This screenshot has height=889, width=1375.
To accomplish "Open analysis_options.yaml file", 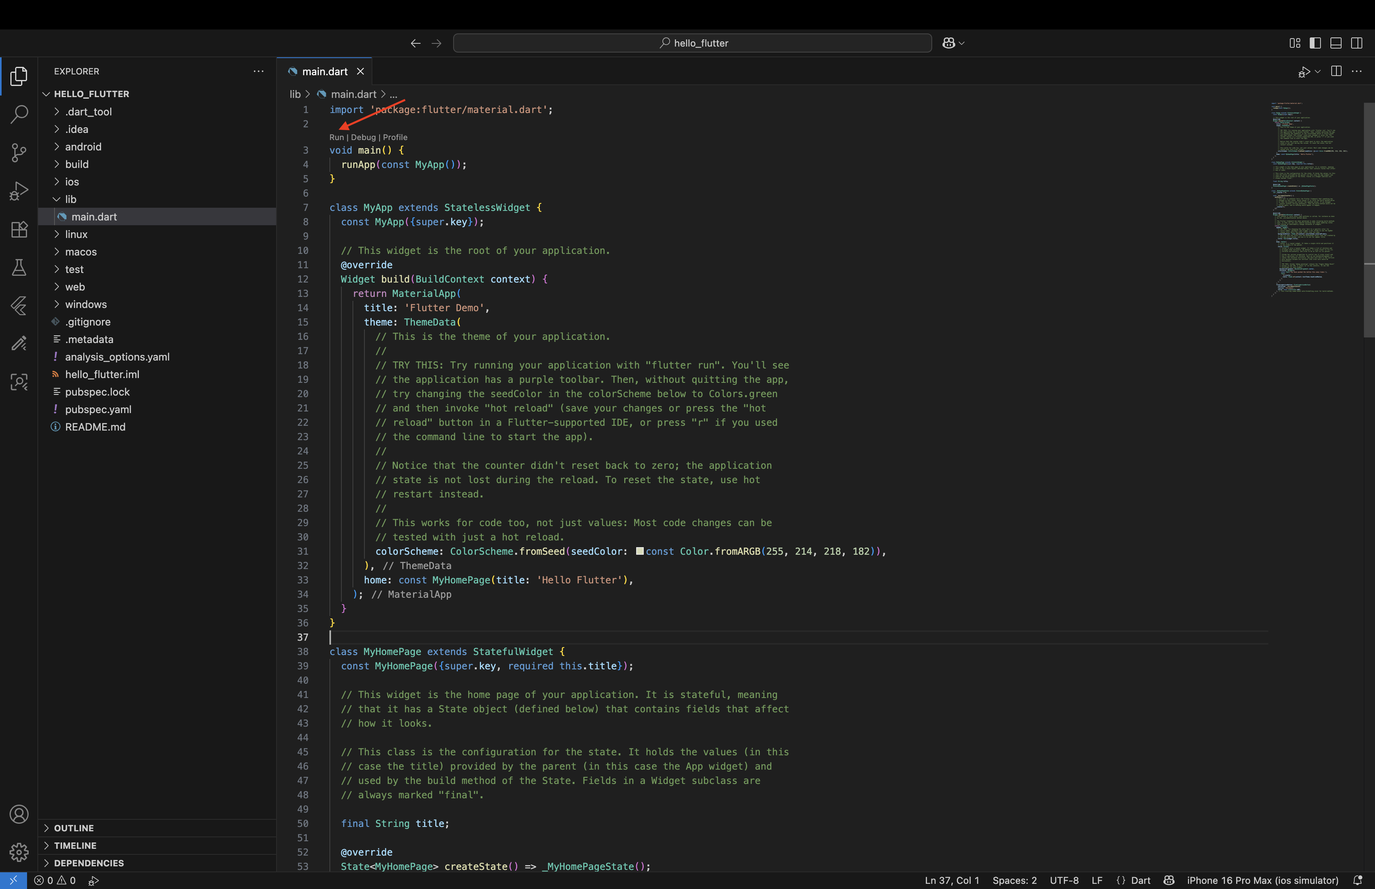I will [157, 357].
